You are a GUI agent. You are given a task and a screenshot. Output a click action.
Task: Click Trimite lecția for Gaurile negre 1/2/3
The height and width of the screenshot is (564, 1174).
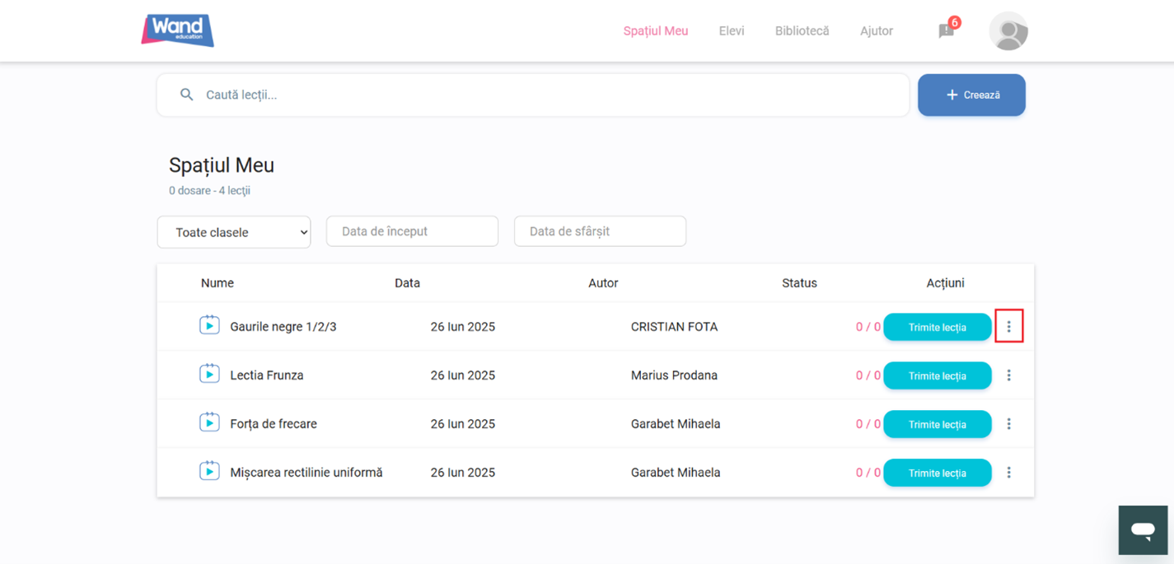pyautogui.click(x=937, y=328)
